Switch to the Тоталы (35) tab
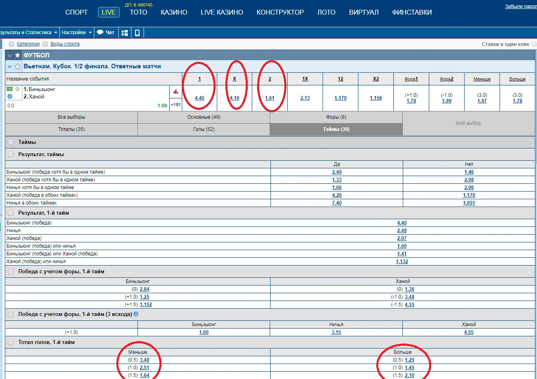537x379 pixels. click(71, 129)
